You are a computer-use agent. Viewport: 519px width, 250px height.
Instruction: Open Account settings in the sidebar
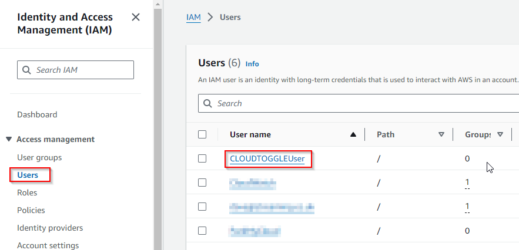coord(48,245)
